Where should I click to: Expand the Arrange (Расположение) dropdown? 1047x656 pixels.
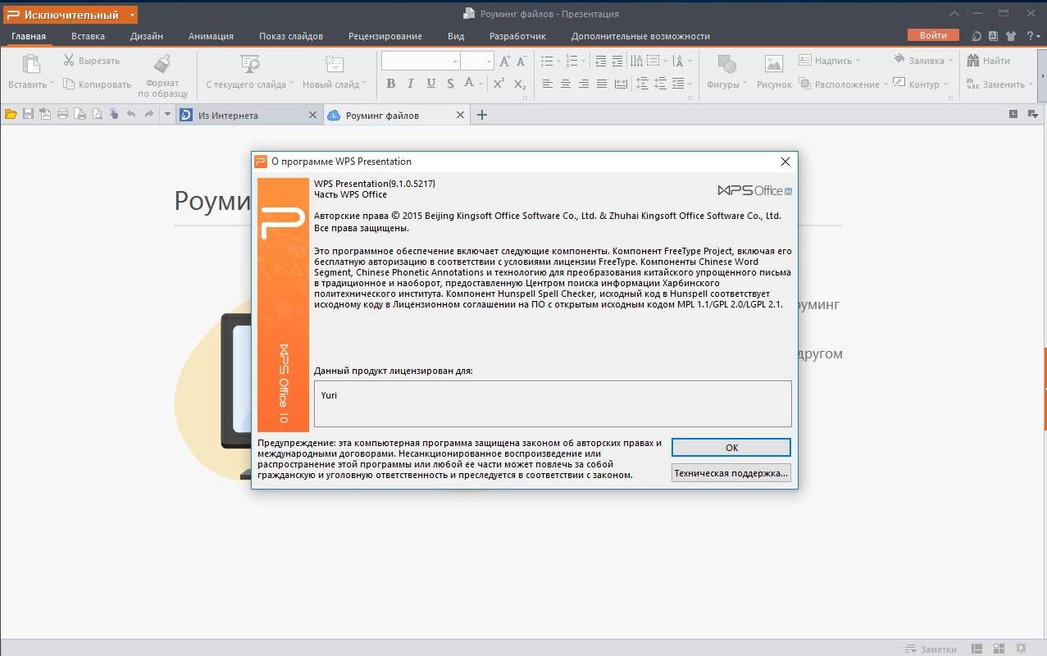coord(885,84)
